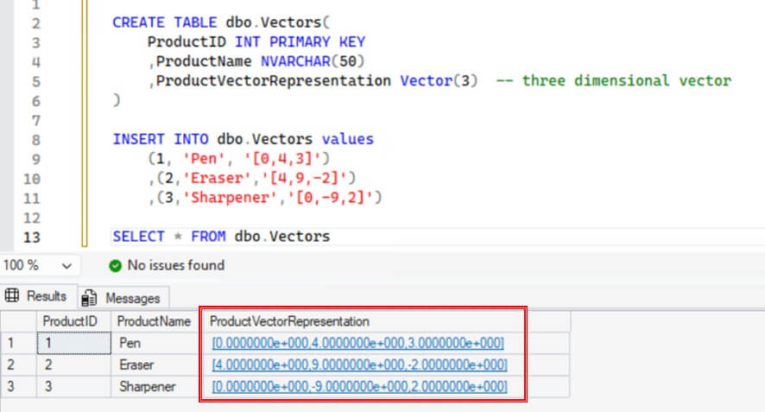The image size is (765, 412).
Task: Click the ProductID cell in the Eraser row
Action: 73,364
